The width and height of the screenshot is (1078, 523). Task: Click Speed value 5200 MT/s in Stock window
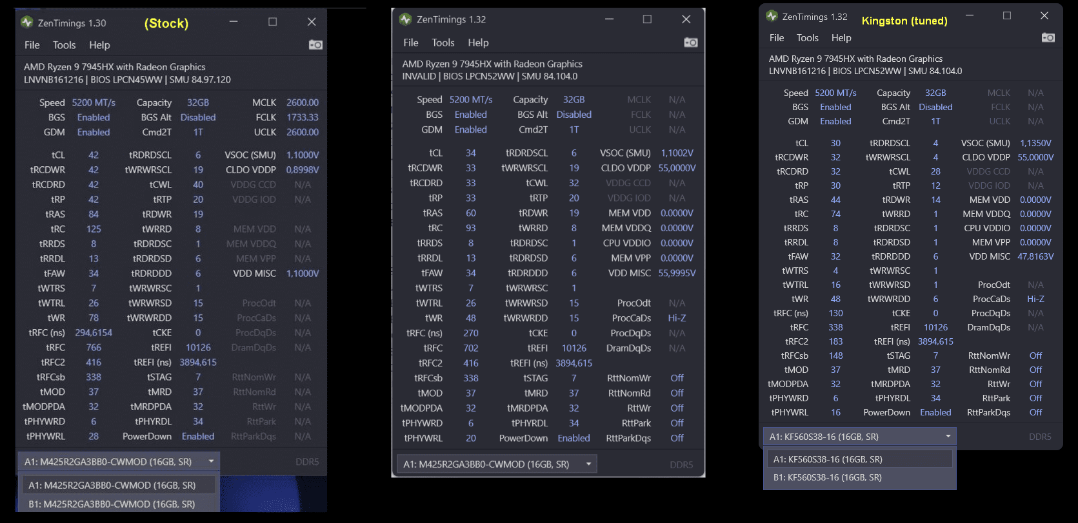[94, 102]
